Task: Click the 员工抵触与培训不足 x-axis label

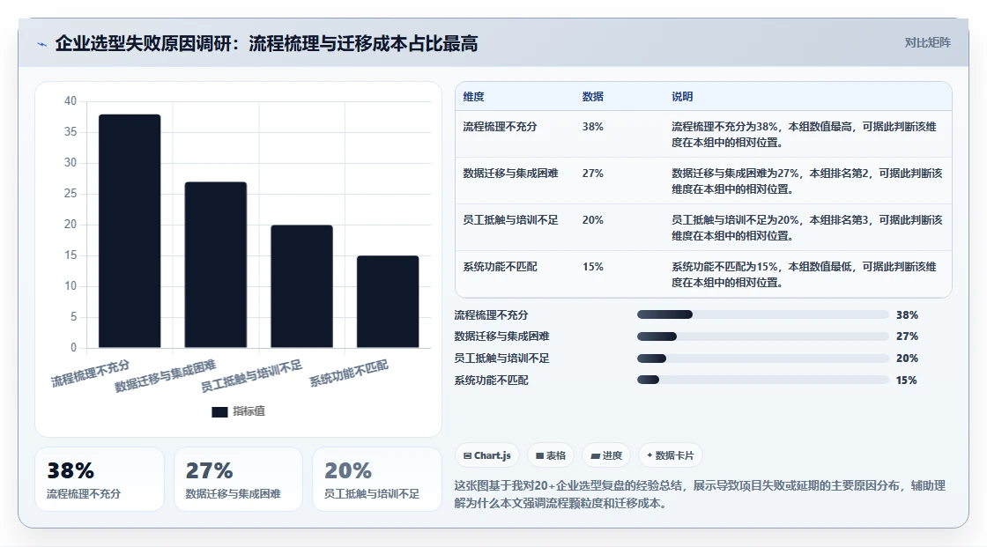Action: click(x=251, y=375)
